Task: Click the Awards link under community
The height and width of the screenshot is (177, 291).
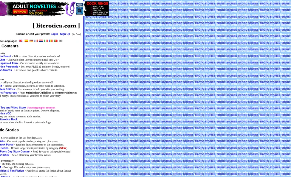Action: [x=6, y=70]
